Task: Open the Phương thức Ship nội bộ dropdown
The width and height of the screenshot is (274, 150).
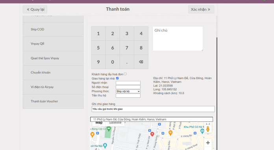Action: pyautogui.click(x=128, y=91)
